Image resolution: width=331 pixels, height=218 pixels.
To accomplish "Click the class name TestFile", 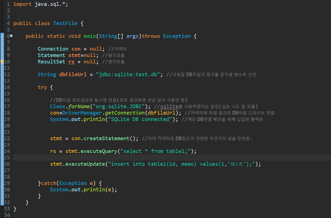I will coord(65,23).
